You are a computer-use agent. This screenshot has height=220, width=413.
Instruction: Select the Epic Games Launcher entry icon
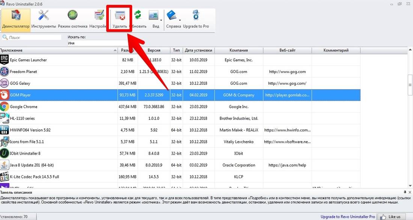click(x=4, y=60)
